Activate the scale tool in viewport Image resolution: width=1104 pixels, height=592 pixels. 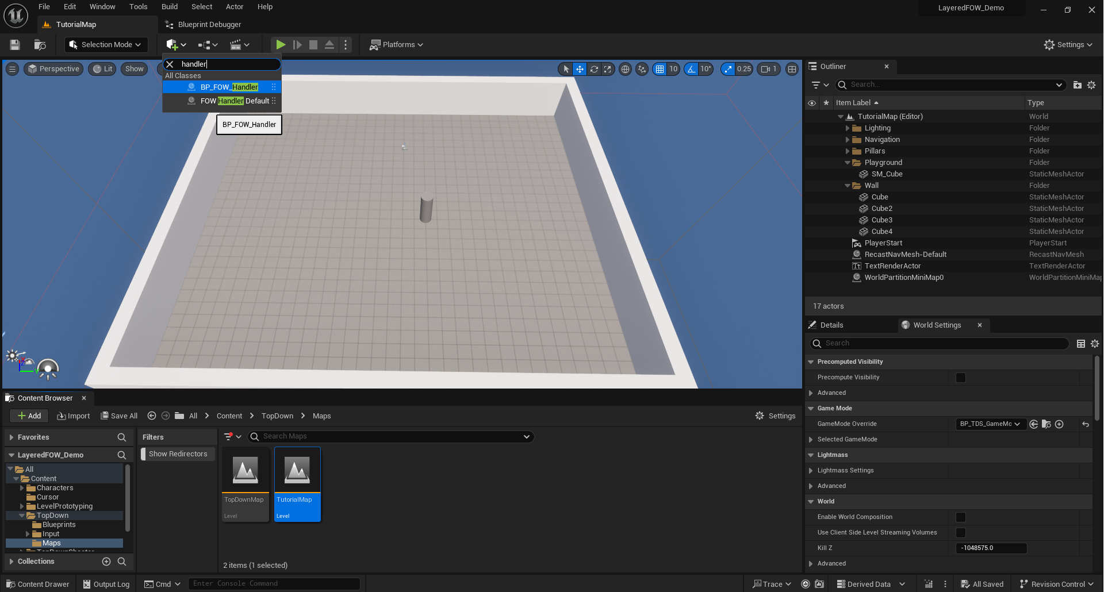[607, 69]
